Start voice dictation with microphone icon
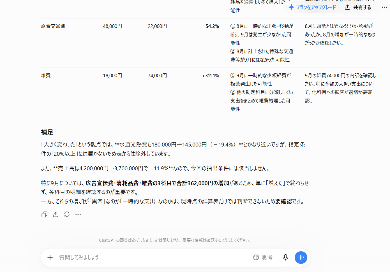Viewport: 390px width, 272px height. 285,257
